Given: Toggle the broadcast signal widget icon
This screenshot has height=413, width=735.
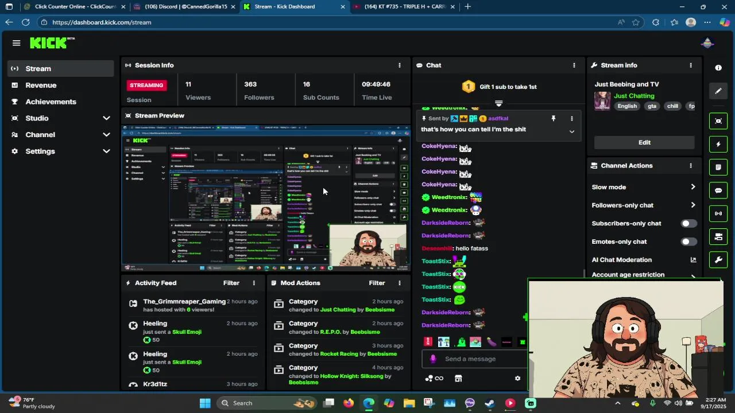Looking at the screenshot, I should click(x=718, y=213).
